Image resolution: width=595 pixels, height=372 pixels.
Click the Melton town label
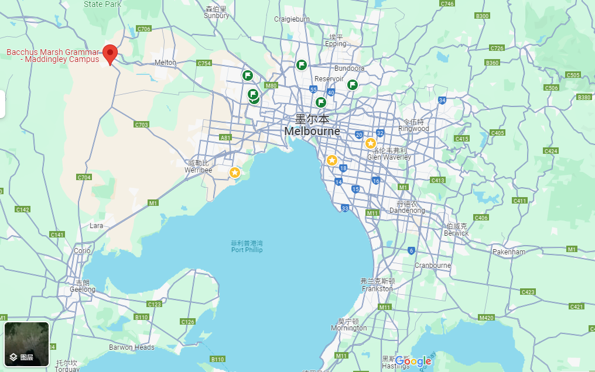click(165, 63)
